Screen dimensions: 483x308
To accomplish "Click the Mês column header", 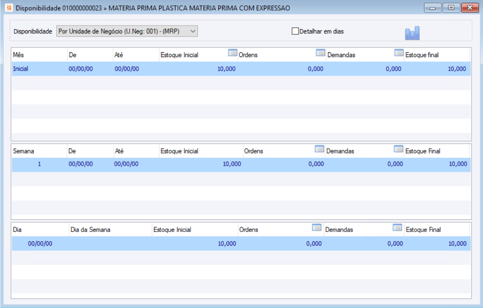I will tap(18, 55).
